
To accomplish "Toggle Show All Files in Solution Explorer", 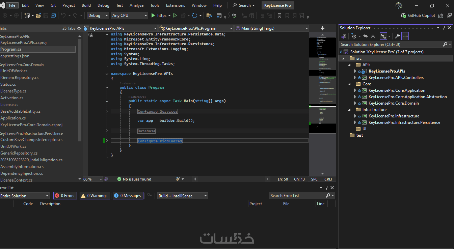I will tap(383, 36).
